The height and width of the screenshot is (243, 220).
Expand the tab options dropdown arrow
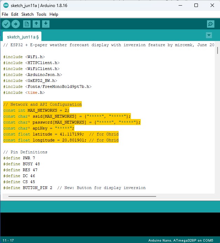pyautogui.click(x=209, y=35)
